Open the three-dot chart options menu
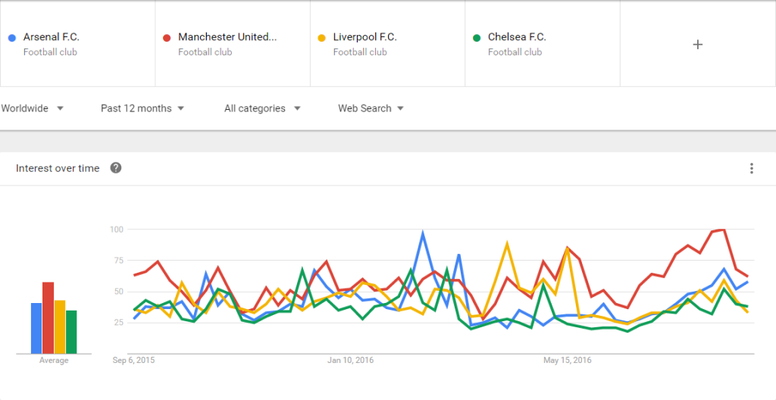776x400 pixels. coord(751,168)
